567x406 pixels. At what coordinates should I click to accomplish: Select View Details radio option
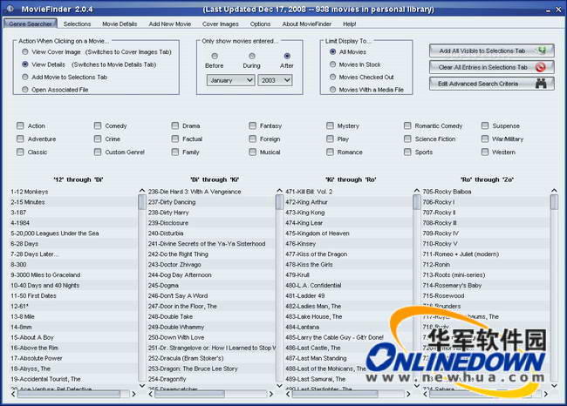25,64
